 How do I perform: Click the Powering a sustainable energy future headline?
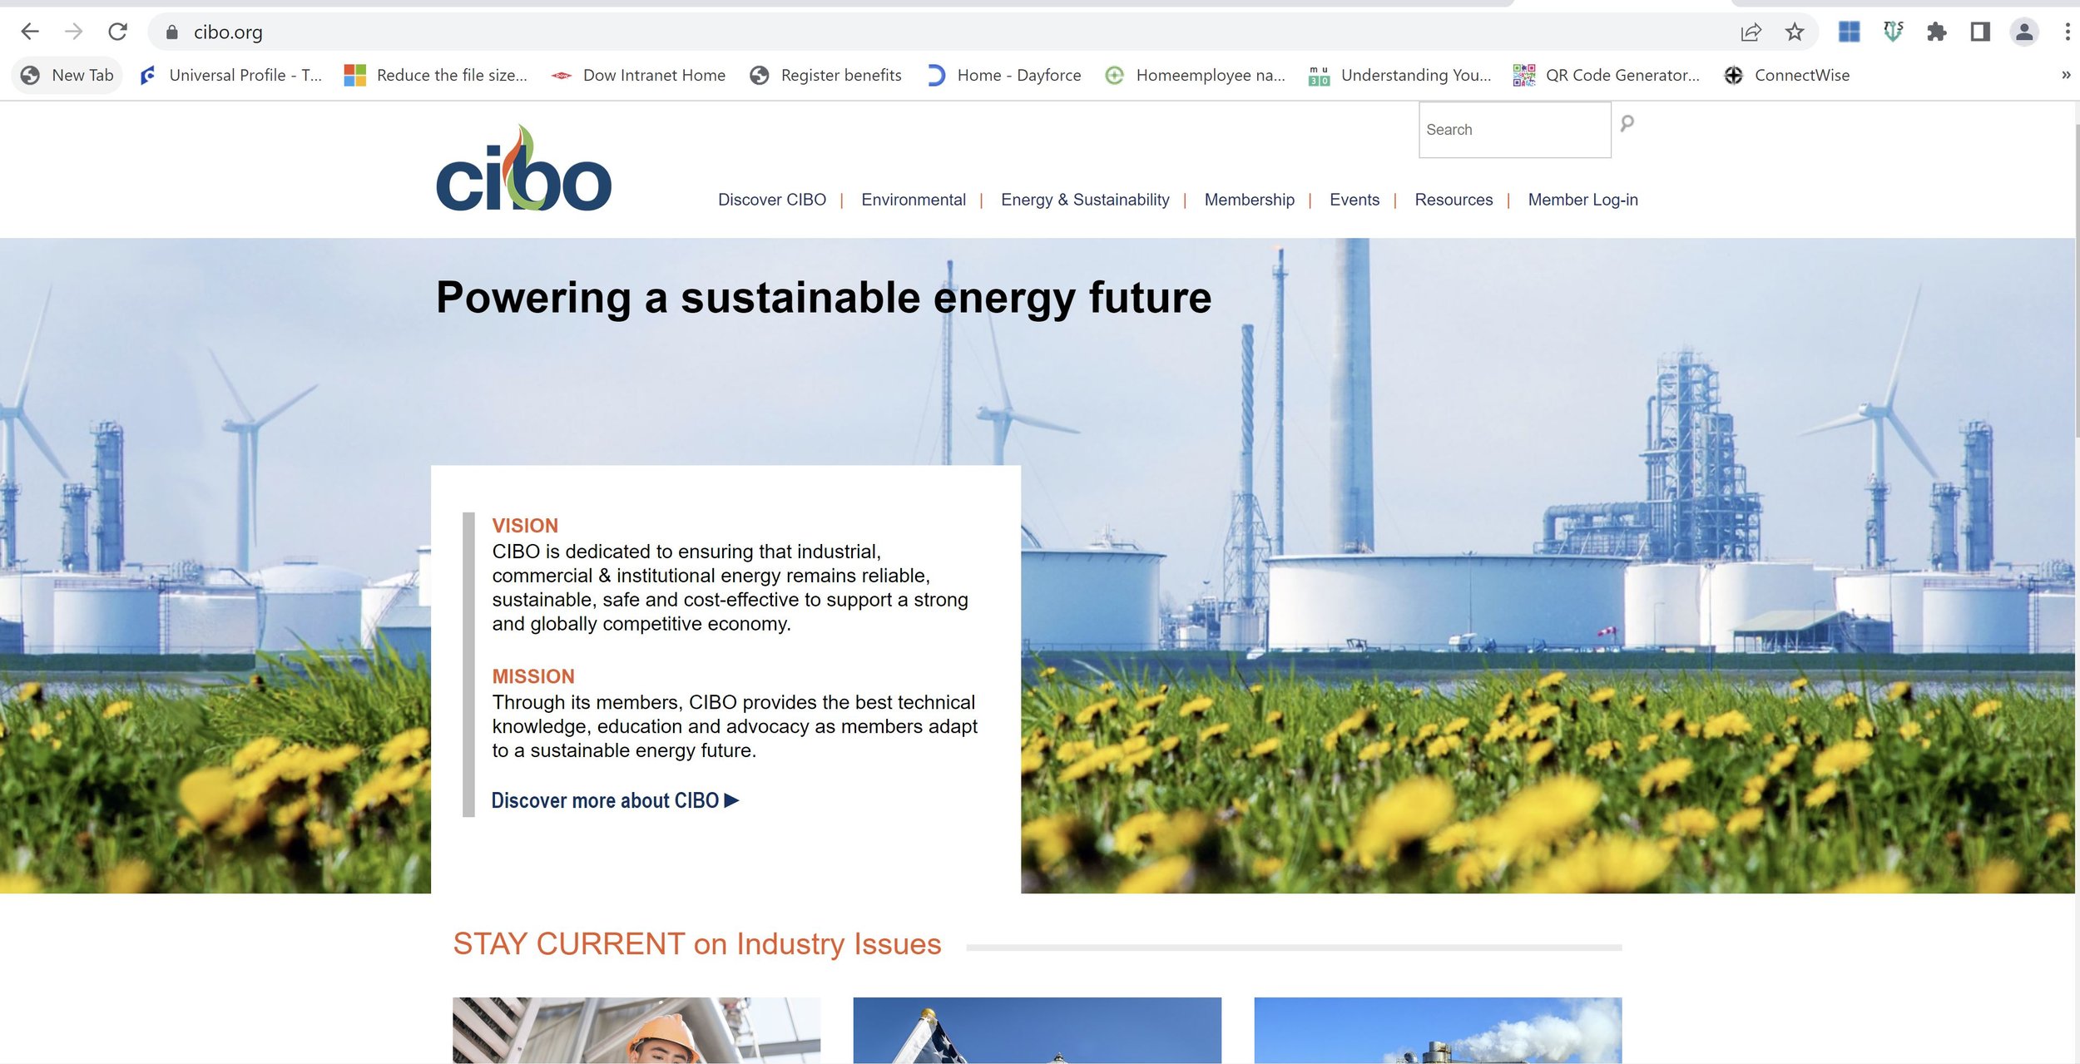click(824, 298)
